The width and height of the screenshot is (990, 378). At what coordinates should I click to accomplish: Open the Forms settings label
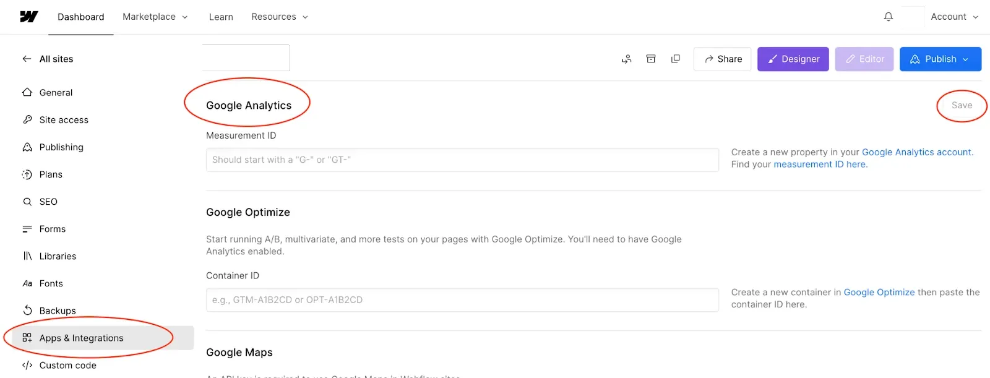pos(53,229)
